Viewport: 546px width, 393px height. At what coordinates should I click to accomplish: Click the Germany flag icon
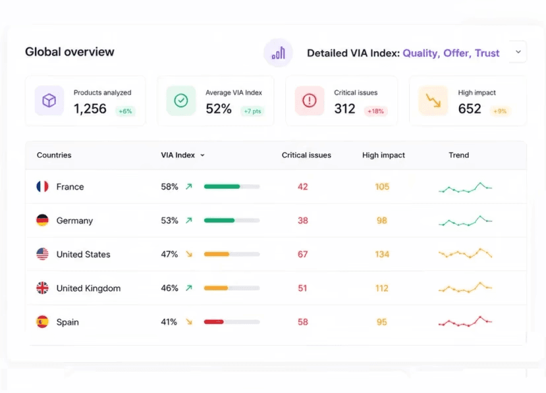43,221
